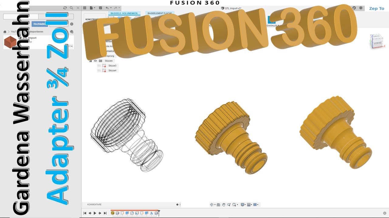The width and height of the screenshot is (389, 218).
Task: Jump to the timeline beginning
Action: [x=85, y=213]
